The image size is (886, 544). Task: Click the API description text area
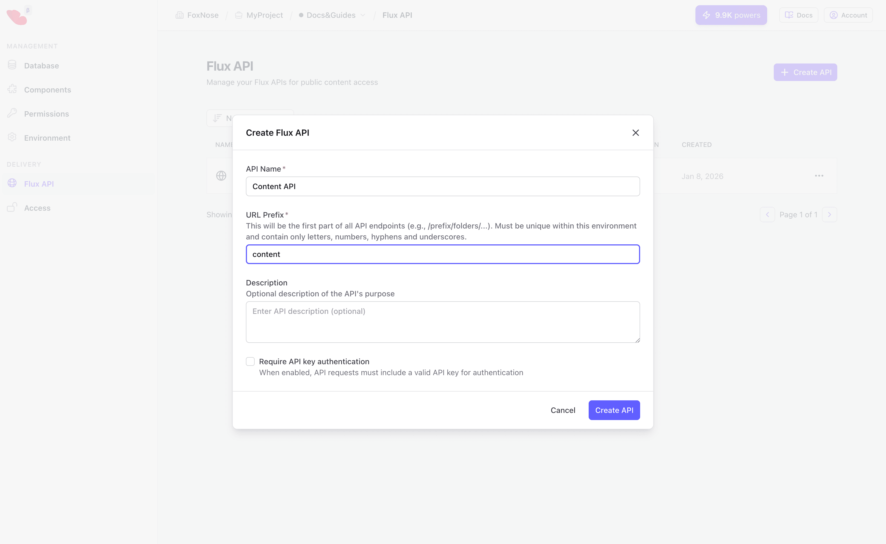(x=442, y=322)
